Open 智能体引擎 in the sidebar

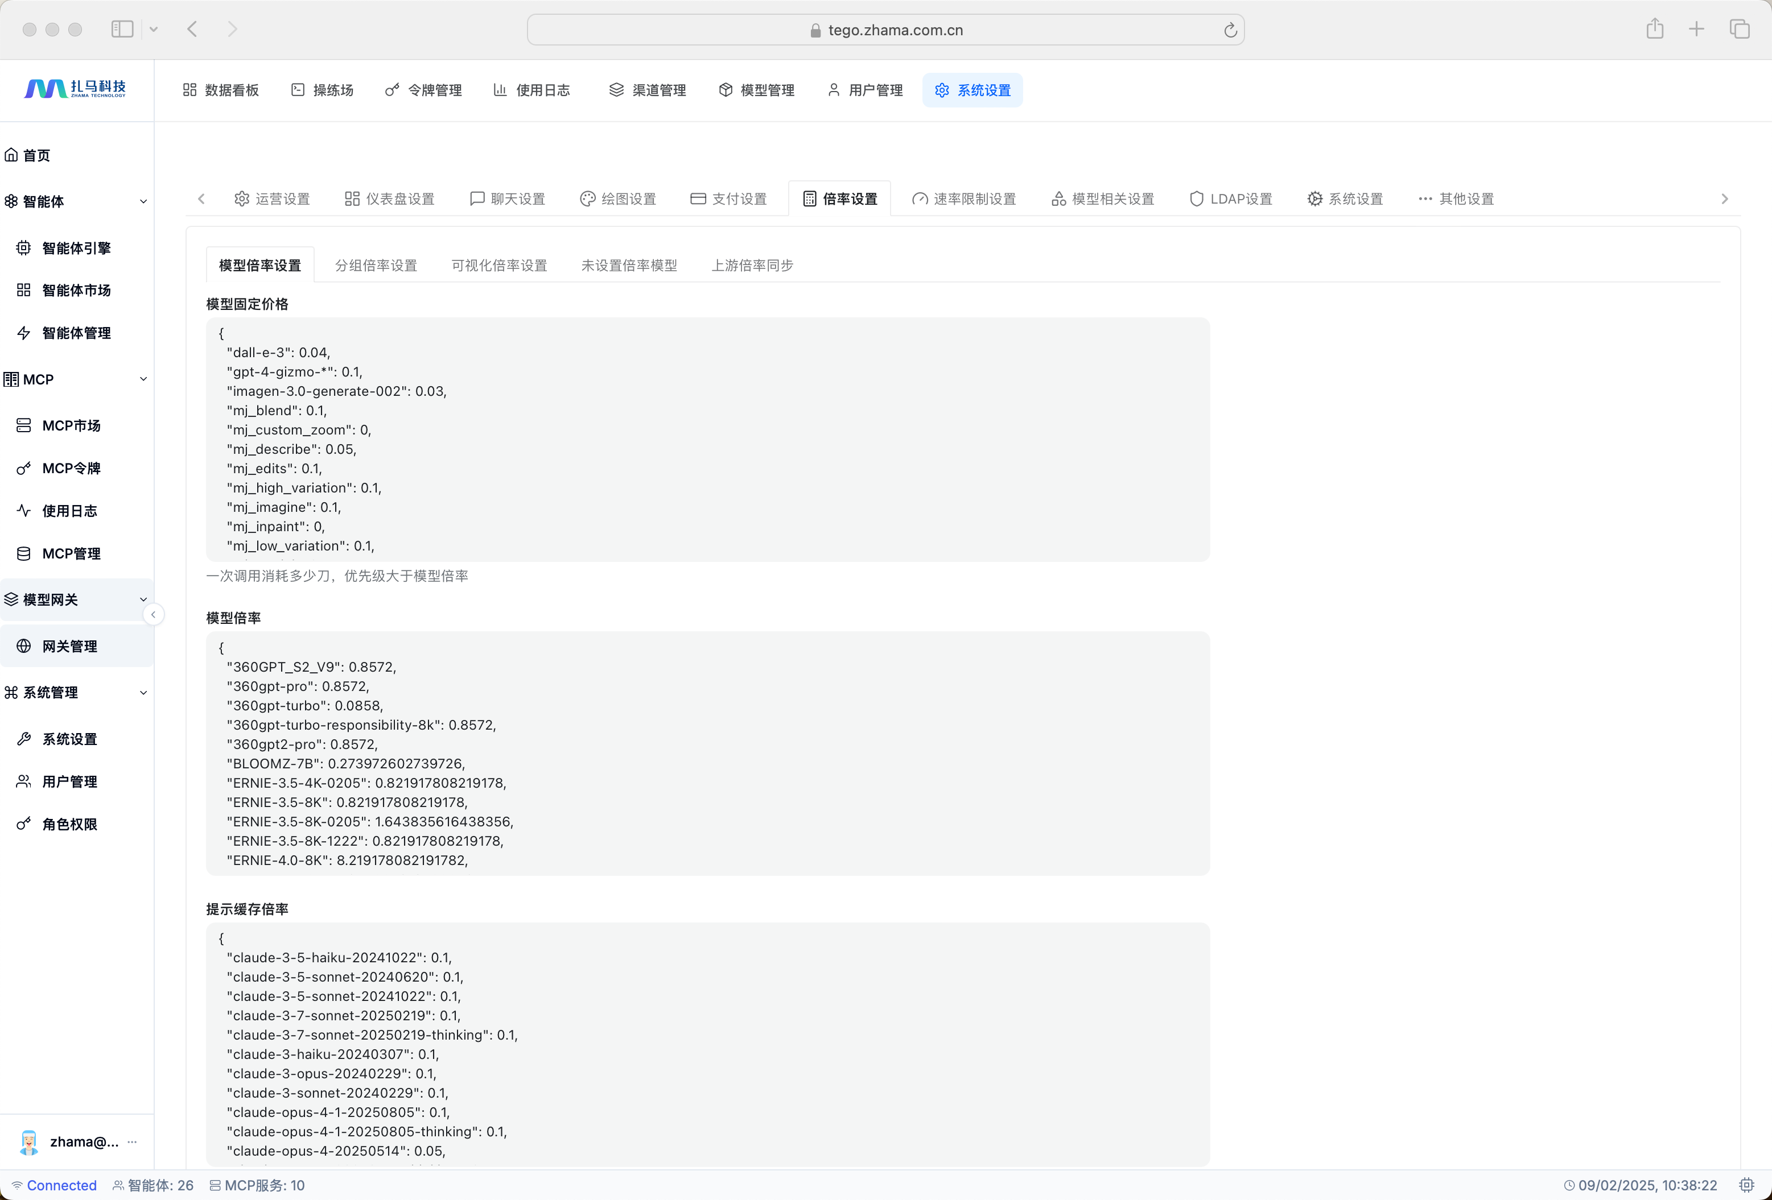tap(76, 249)
